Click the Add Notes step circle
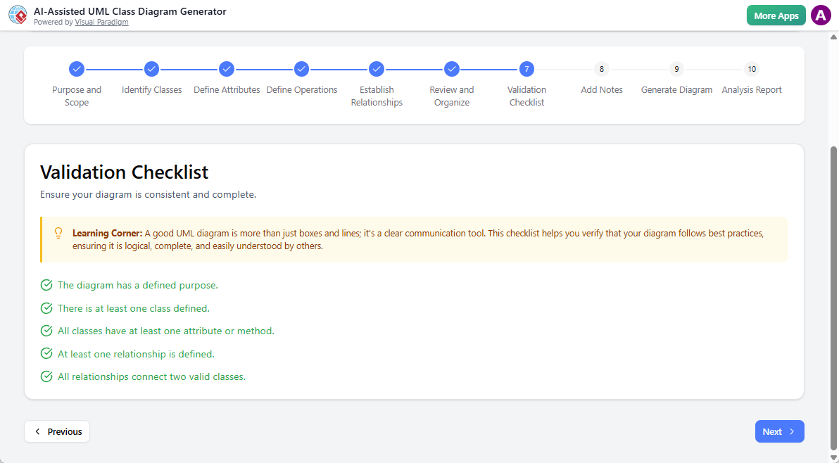The width and height of the screenshot is (839, 463). click(x=602, y=69)
